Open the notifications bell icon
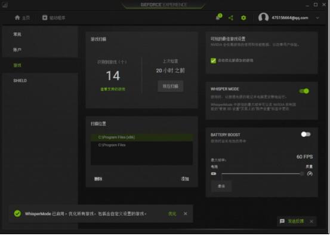The height and width of the screenshot is (236, 333). [218, 17]
